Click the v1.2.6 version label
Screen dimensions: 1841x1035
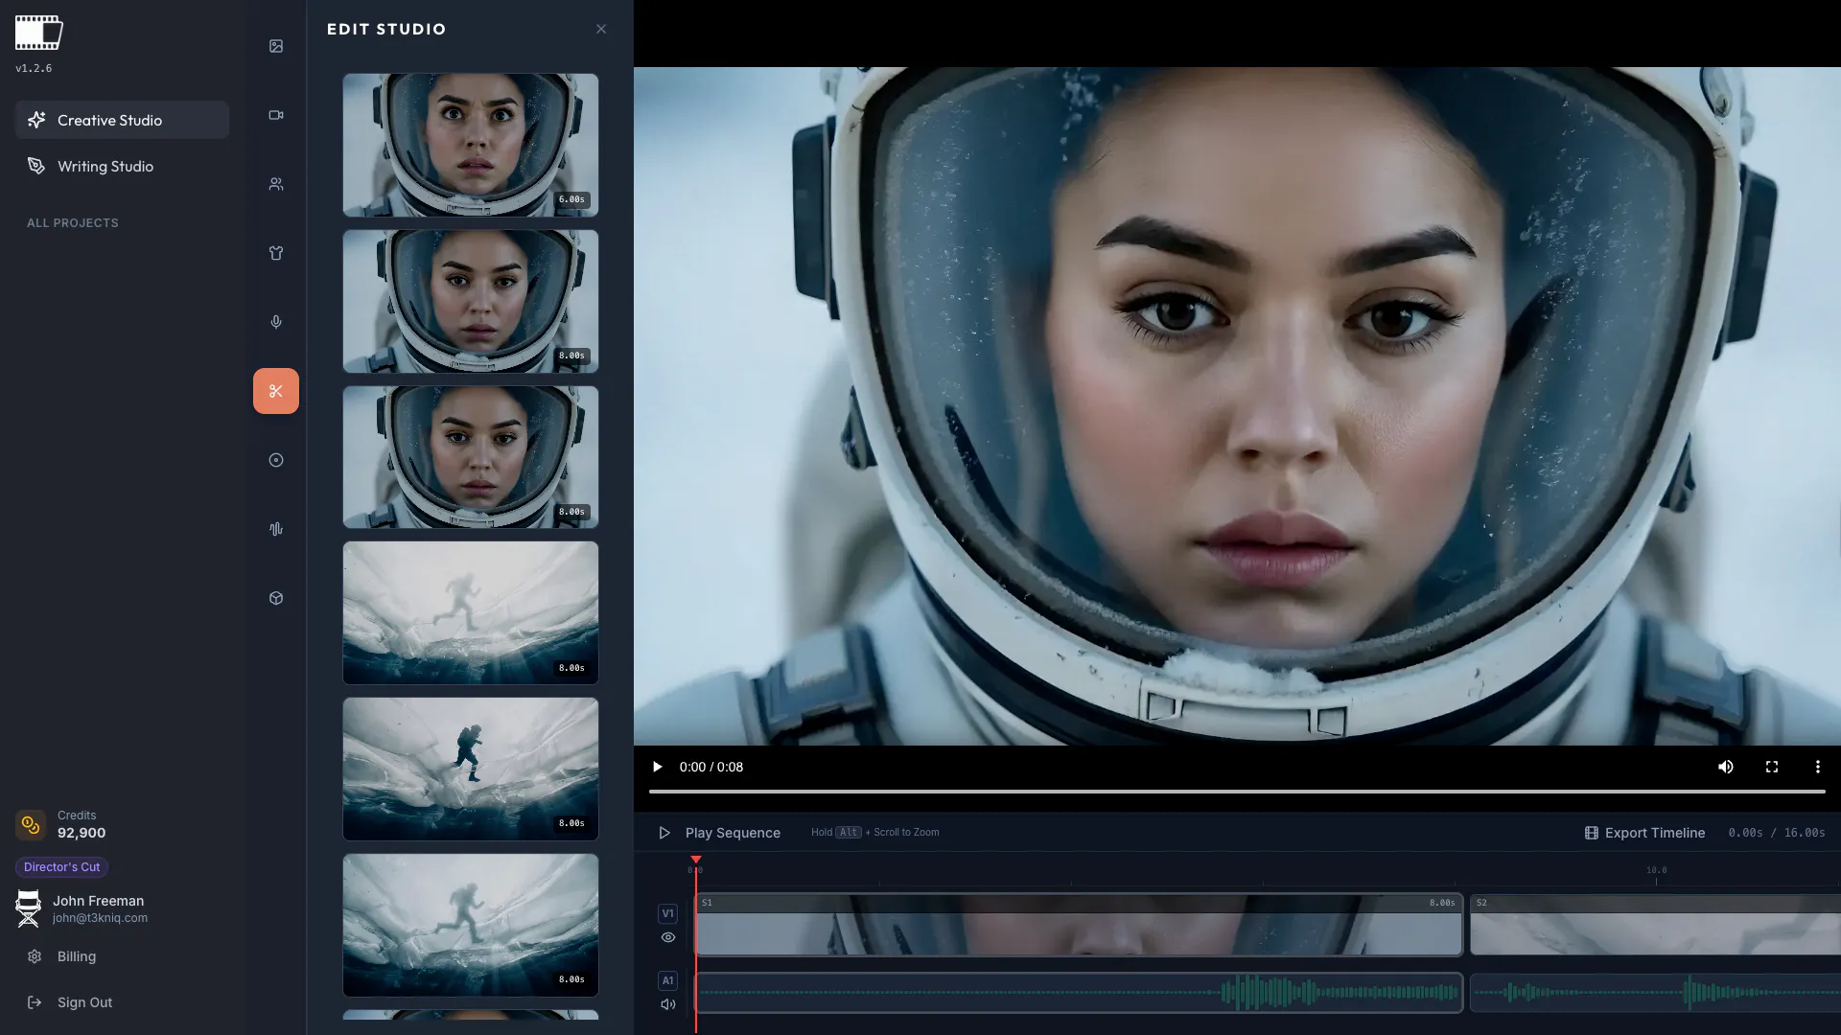coord(34,68)
